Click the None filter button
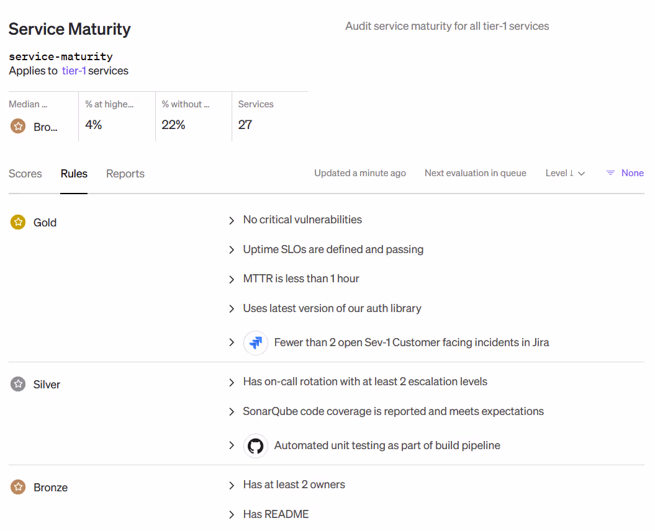The height and width of the screenshot is (531, 655). pyautogui.click(x=632, y=173)
